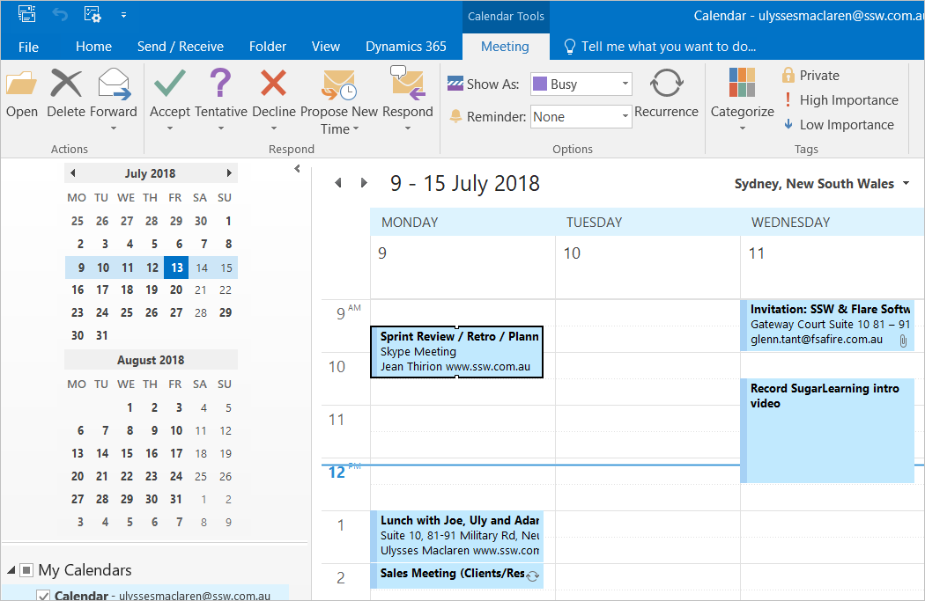Click the Accept meeting checkmark icon
Image resolution: width=925 pixels, height=601 pixels.
tap(169, 85)
